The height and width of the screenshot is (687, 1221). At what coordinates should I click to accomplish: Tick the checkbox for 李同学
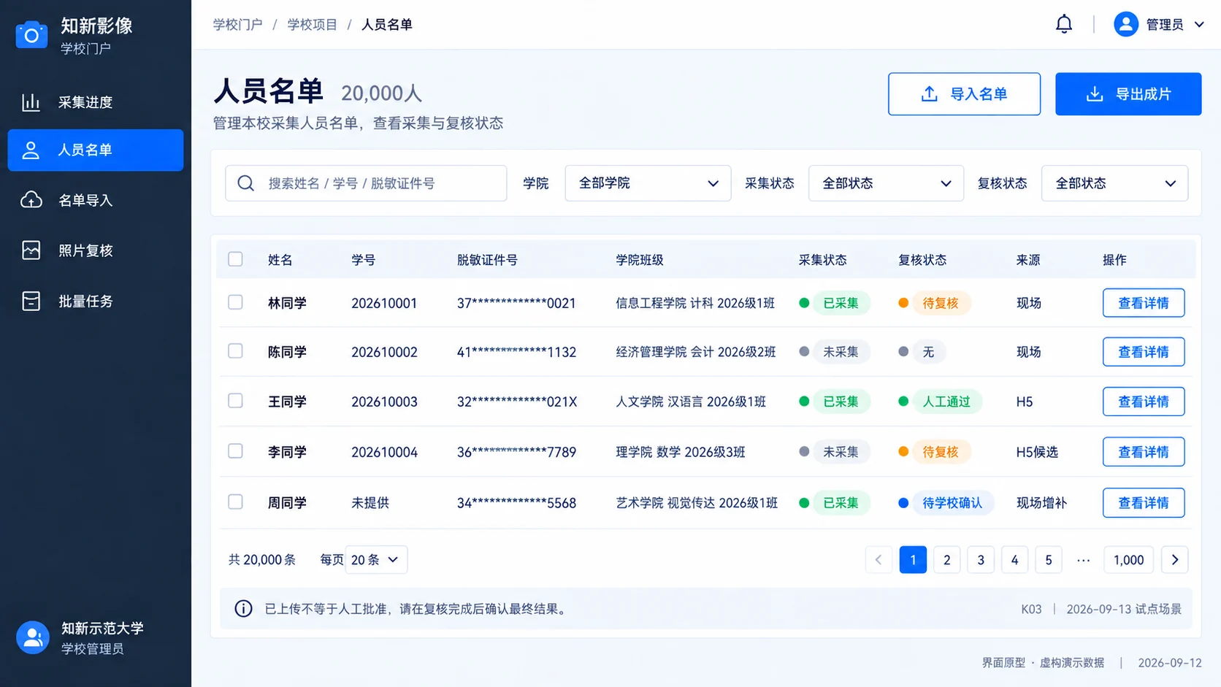pyautogui.click(x=235, y=451)
